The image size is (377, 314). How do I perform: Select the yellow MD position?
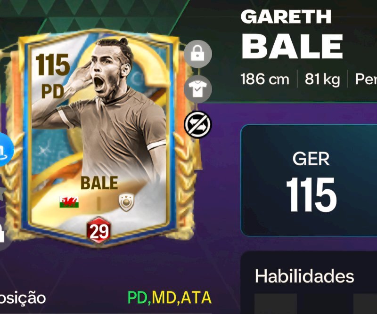164,298
